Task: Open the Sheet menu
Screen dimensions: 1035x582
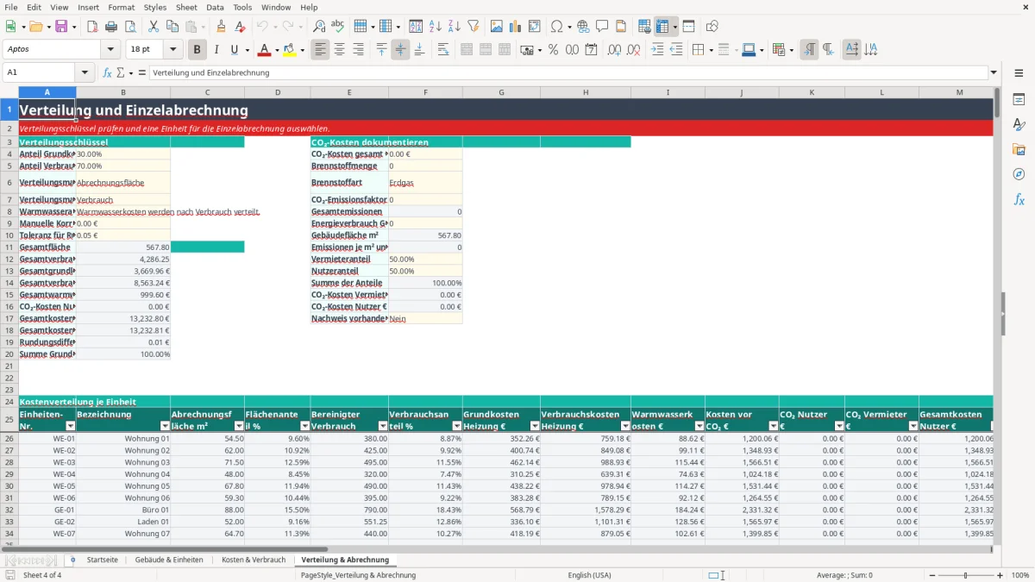Action: [186, 7]
